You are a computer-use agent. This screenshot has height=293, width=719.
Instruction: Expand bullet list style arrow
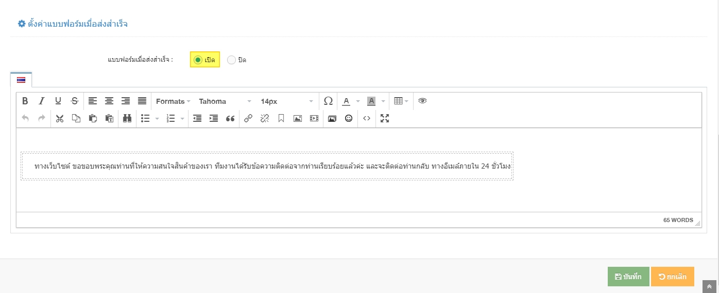coord(157,119)
